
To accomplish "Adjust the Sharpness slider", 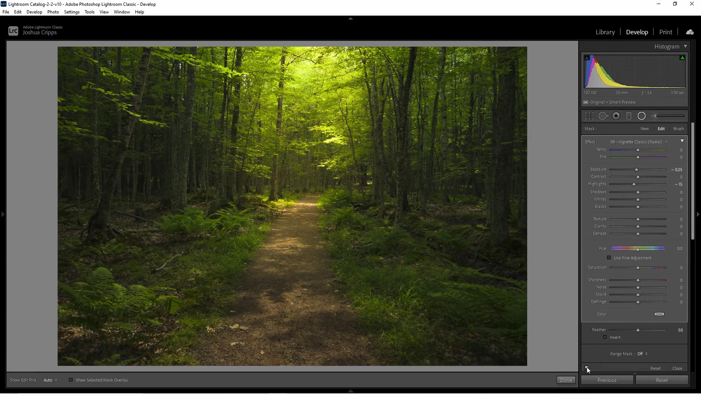I will point(638,280).
